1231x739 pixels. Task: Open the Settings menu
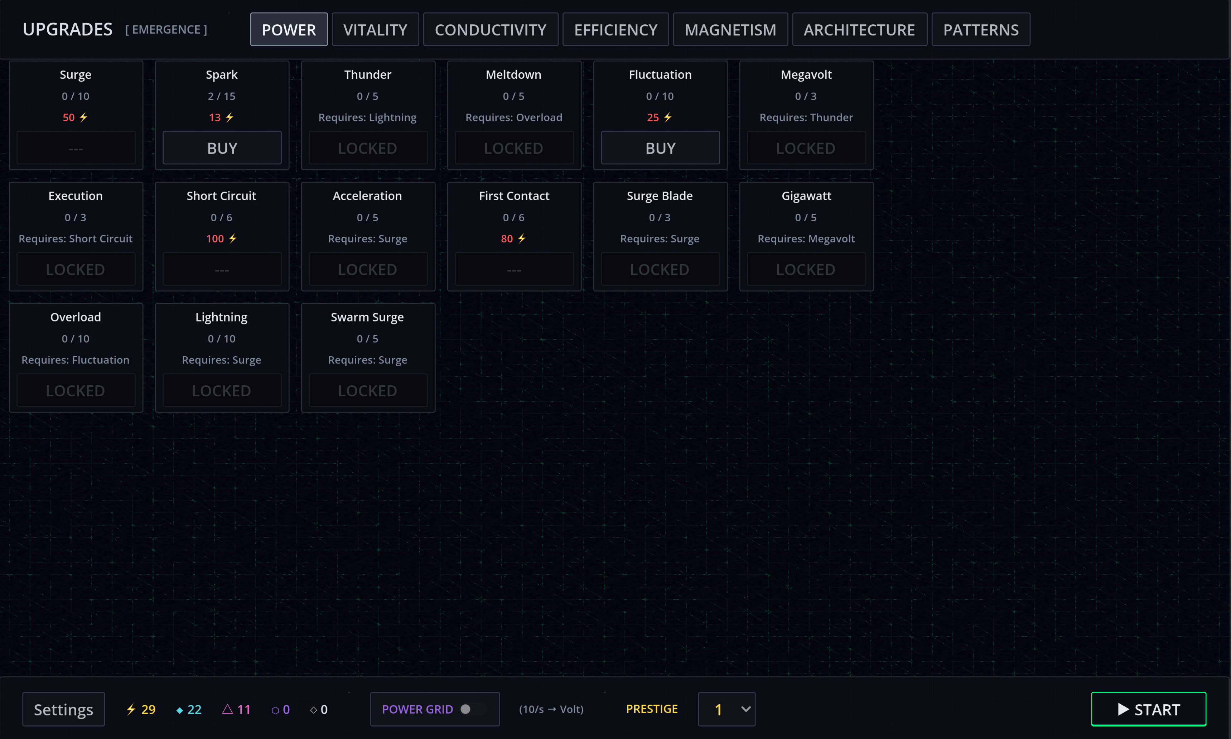[x=63, y=709]
